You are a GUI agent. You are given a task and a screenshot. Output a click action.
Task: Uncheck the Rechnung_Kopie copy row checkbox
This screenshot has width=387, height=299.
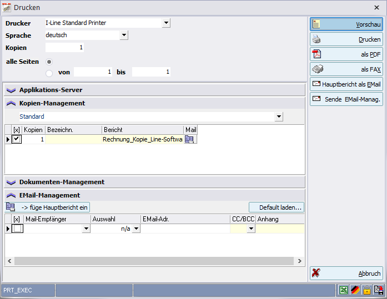tap(17, 140)
